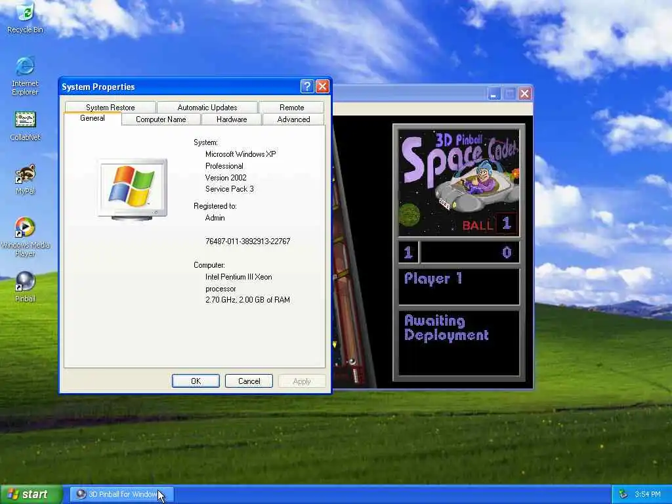
Task: Open the Advanced tab
Action: (x=293, y=119)
